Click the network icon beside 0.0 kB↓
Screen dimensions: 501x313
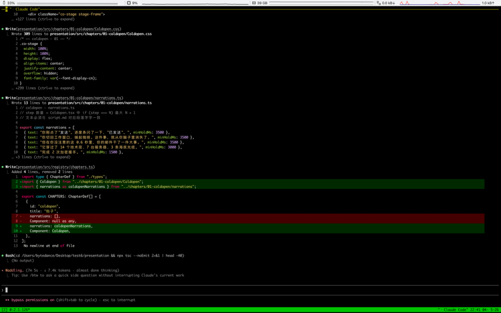click(x=379, y=3)
